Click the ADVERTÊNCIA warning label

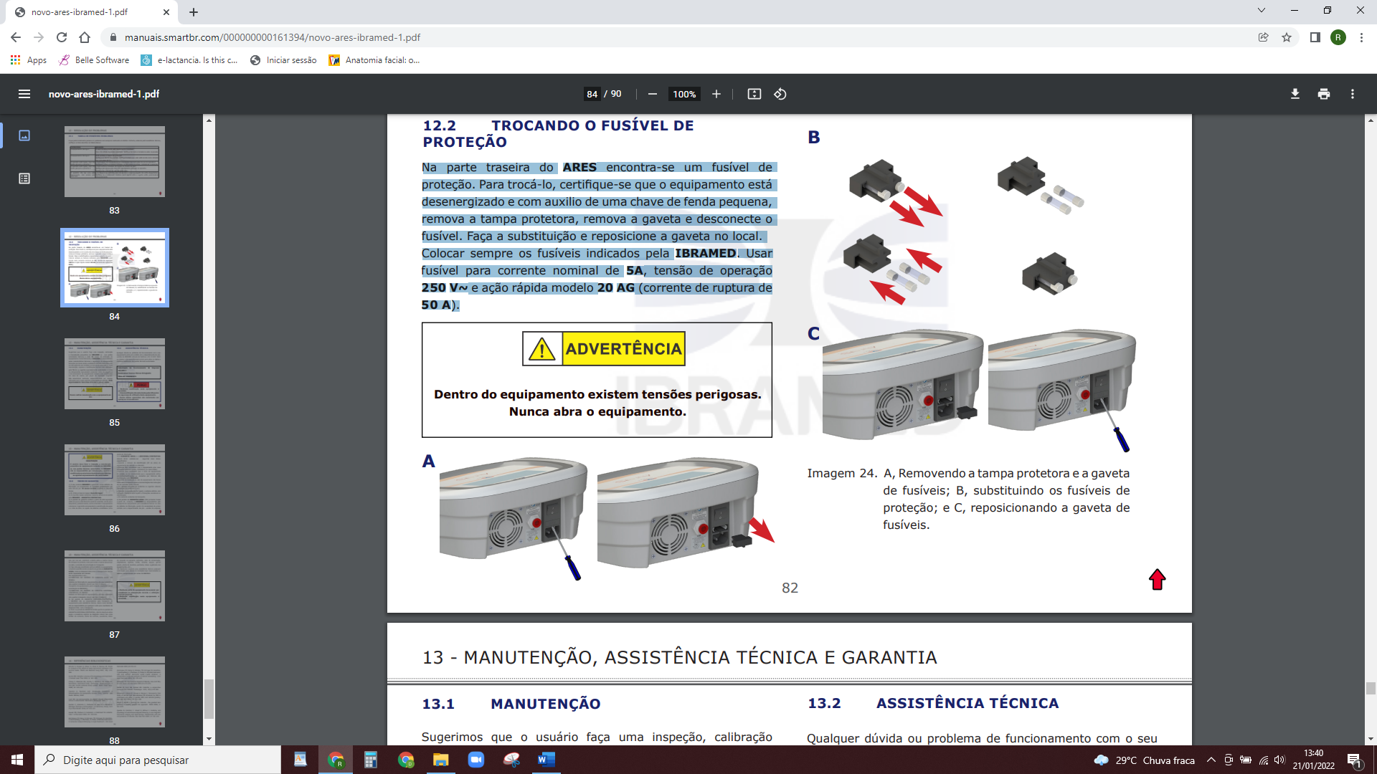603,349
